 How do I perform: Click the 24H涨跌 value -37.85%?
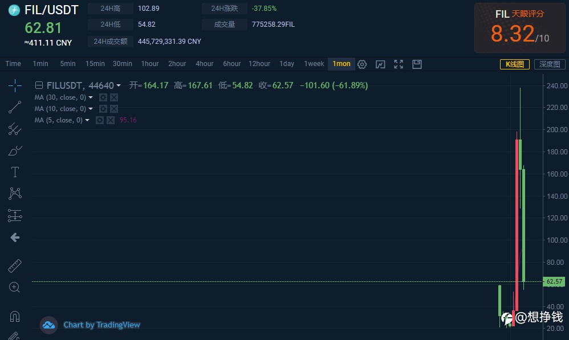[x=264, y=9]
